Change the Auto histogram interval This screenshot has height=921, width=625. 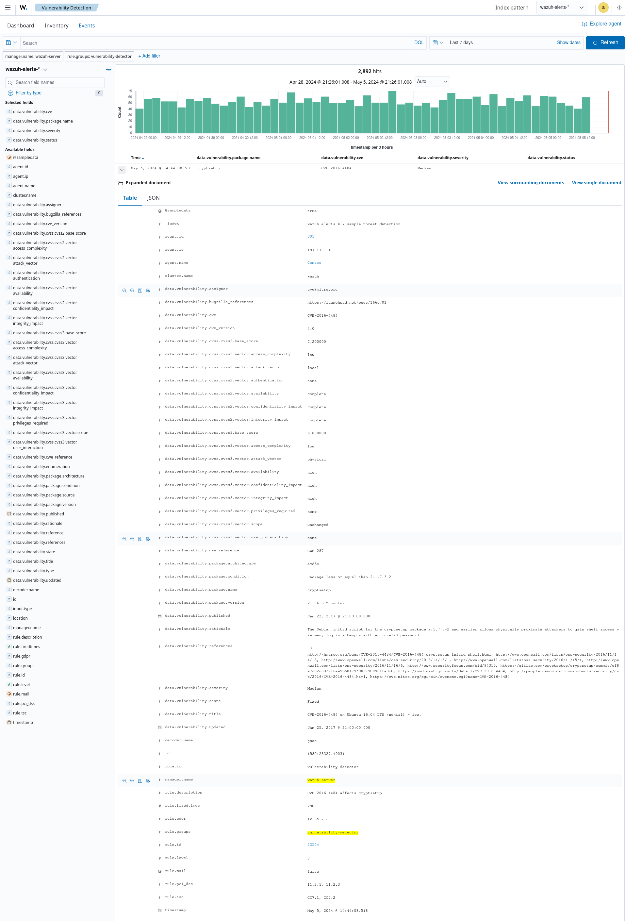(x=432, y=82)
